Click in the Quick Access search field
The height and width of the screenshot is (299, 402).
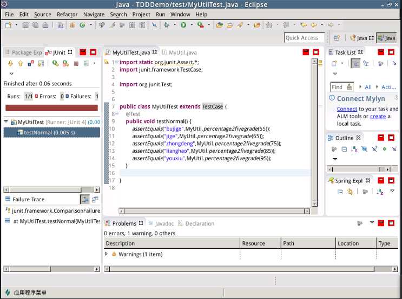click(304, 38)
